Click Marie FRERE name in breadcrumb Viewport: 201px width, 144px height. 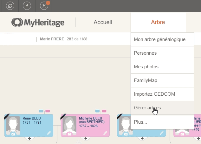pos(52,39)
